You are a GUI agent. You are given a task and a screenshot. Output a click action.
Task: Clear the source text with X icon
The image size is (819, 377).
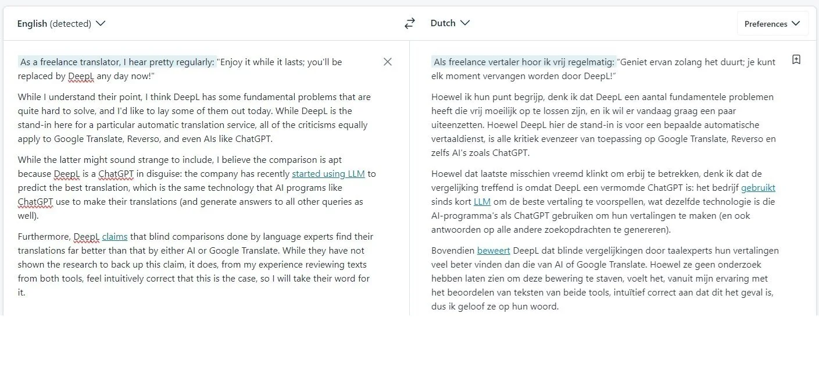click(388, 62)
